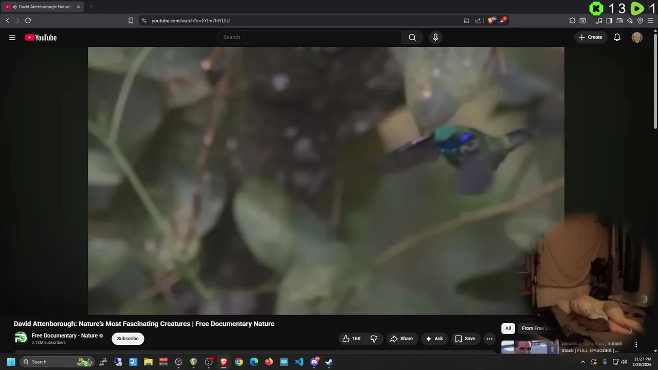The width and height of the screenshot is (658, 370).
Task: Click the Create button
Action: click(591, 37)
